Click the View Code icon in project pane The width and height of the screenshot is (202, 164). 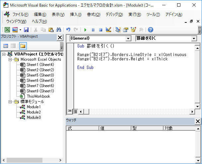6,46
